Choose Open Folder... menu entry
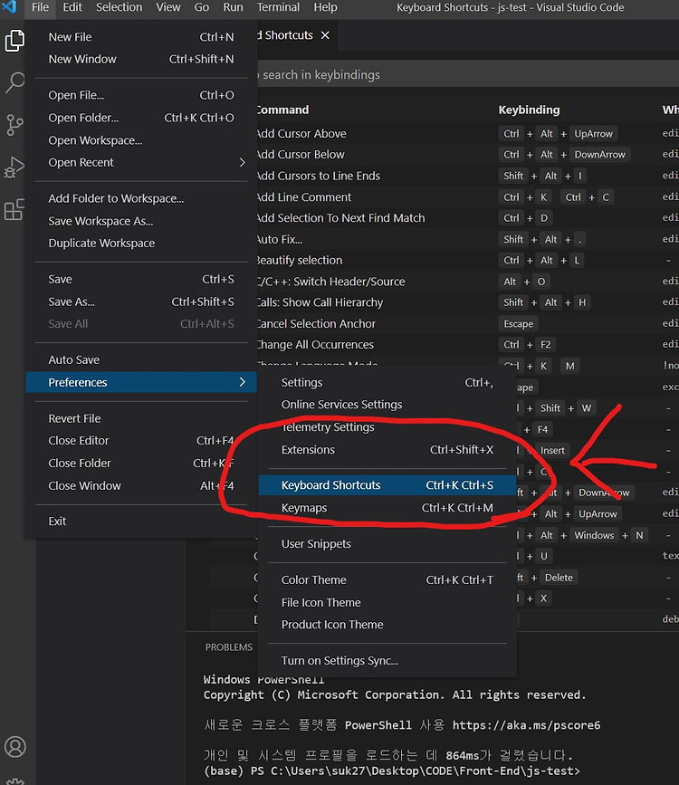This screenshot has width=679, height=785. click(141, 118)
